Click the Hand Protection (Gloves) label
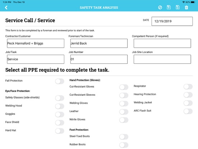 point(85,80)
